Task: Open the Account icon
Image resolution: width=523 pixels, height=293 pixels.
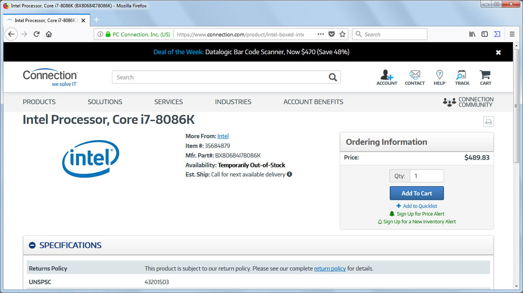Action: point(387,77)
